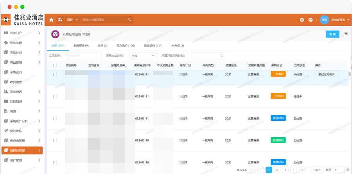352x174 pixels.
Task: Open 调查 via its sidebar icon
Action: click(6, 111)
